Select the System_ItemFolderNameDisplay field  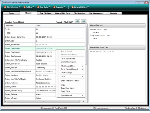tap(30, 60)
